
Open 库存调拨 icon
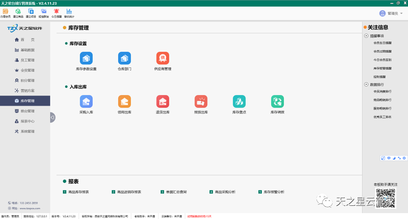coord(277,101)
